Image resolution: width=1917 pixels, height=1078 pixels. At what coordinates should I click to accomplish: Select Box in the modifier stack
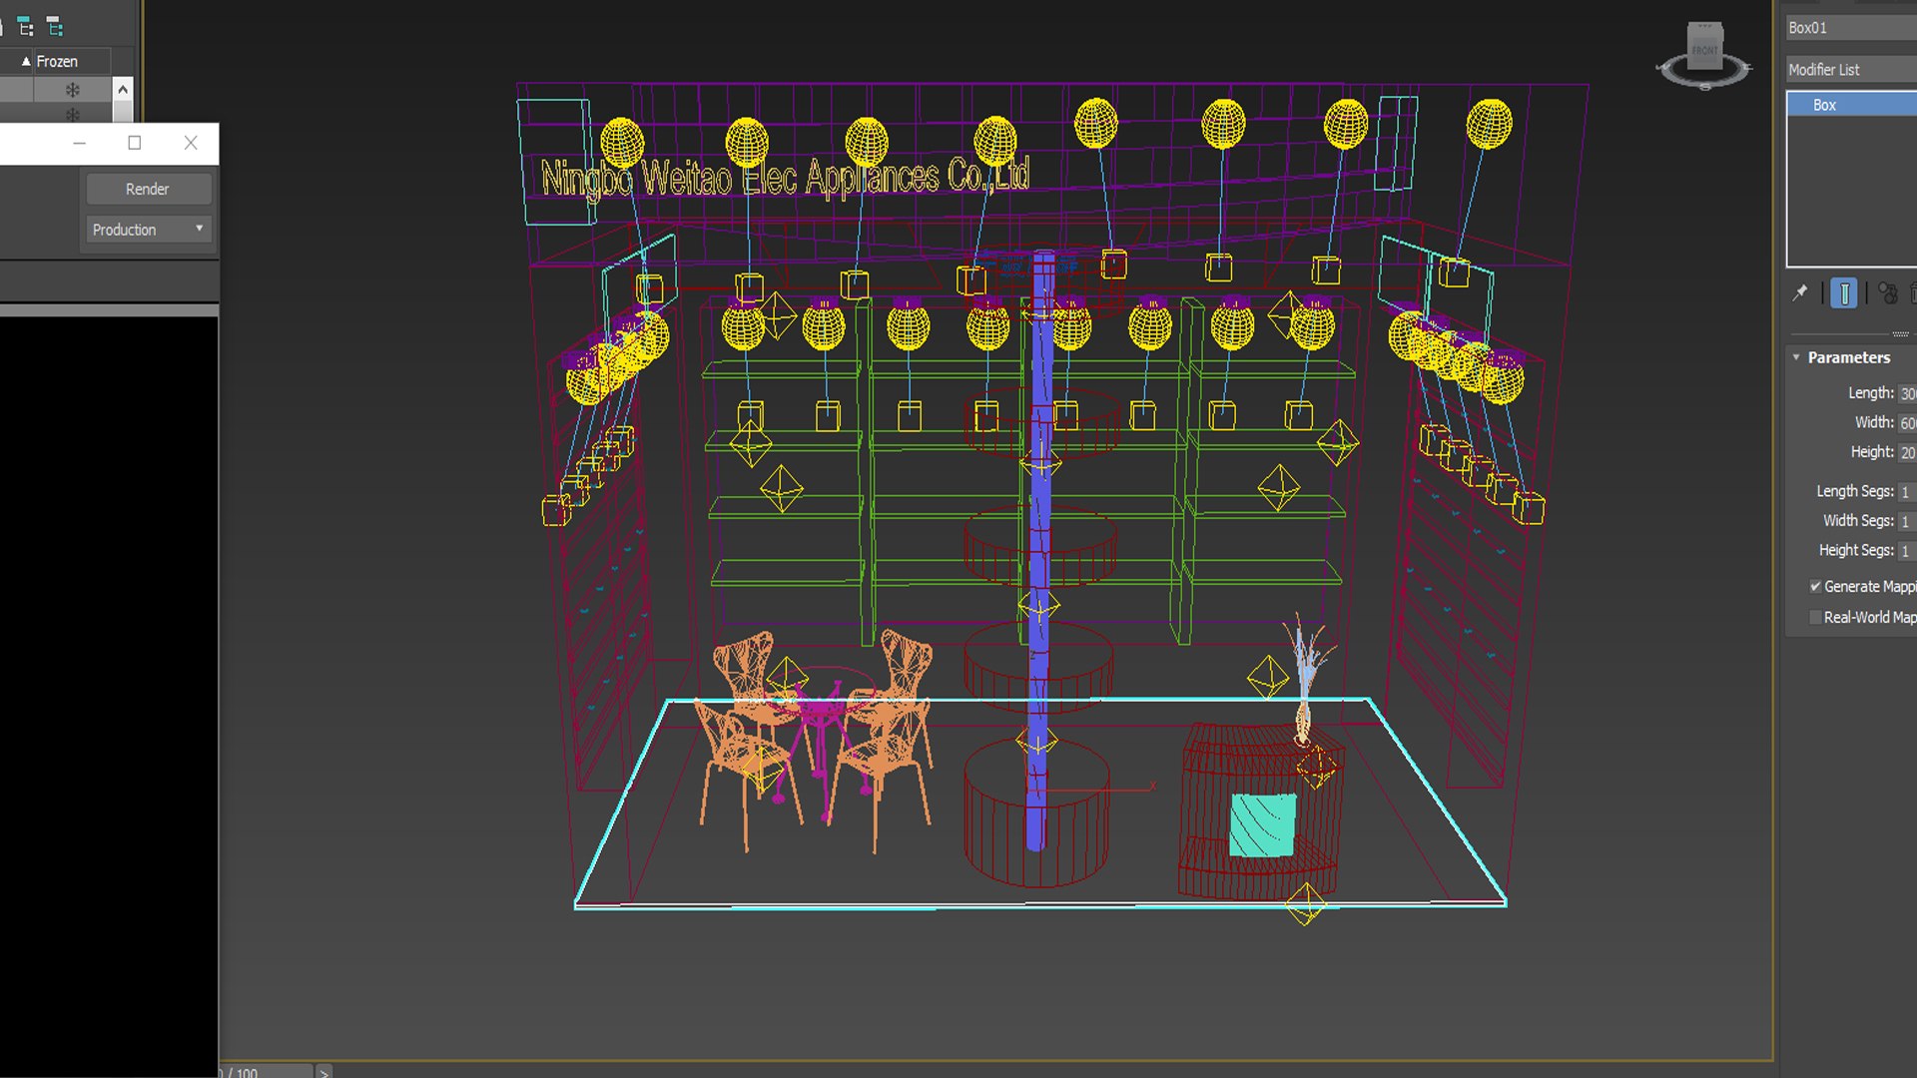point(1824,105)
